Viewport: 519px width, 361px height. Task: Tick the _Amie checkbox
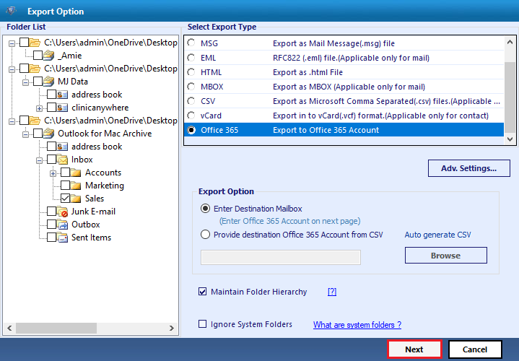[38, 56]
